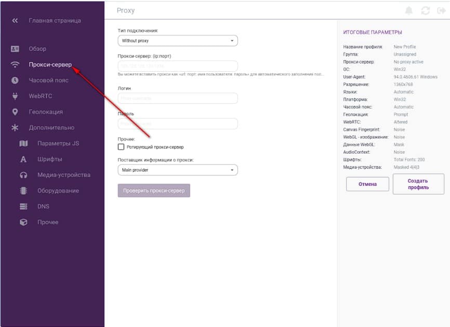Click the notification bell icon
Image resolution: width=450 pixels, height=327 pixels.
(x=409, y=11)
